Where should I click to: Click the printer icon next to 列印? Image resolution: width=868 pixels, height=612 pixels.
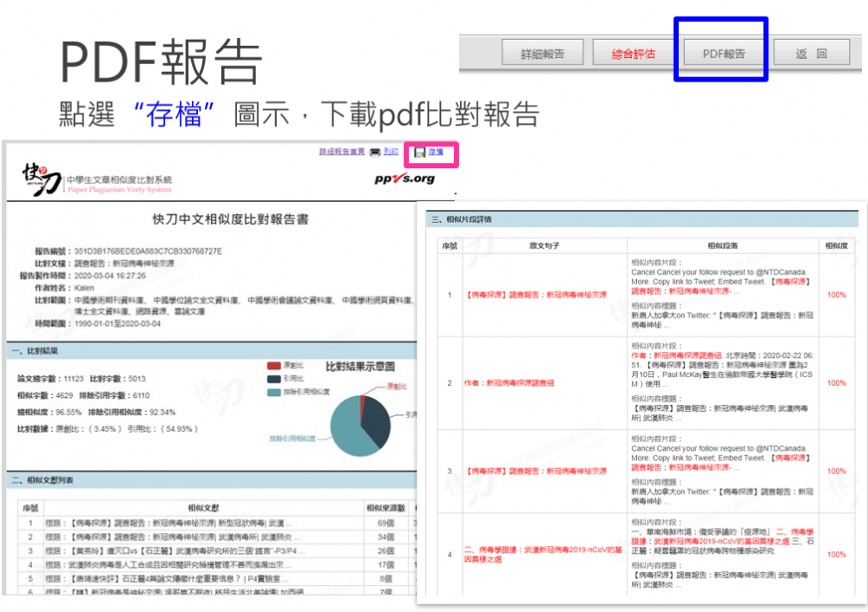pyautogui.click(x=374, y=152)
